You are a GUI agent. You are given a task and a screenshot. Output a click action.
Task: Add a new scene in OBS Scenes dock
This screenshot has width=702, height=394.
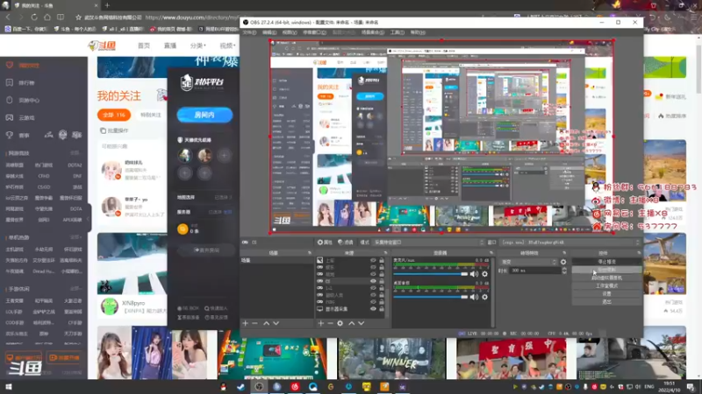[245, 323]
